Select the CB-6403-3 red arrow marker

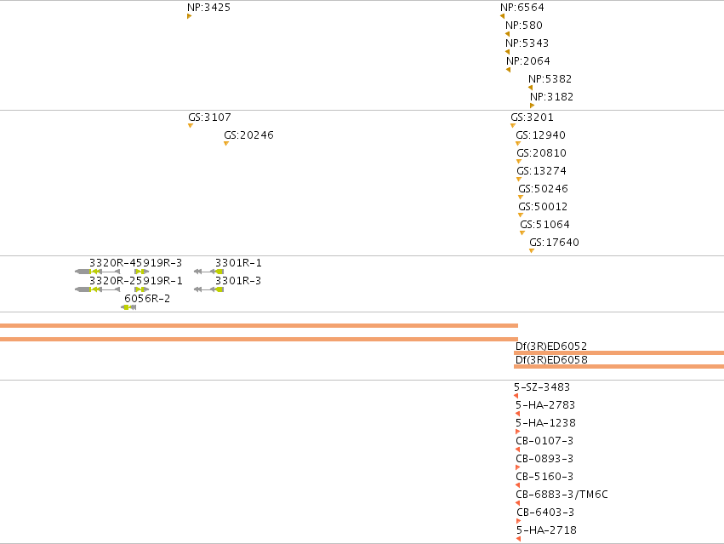click(x=518, y=521)
